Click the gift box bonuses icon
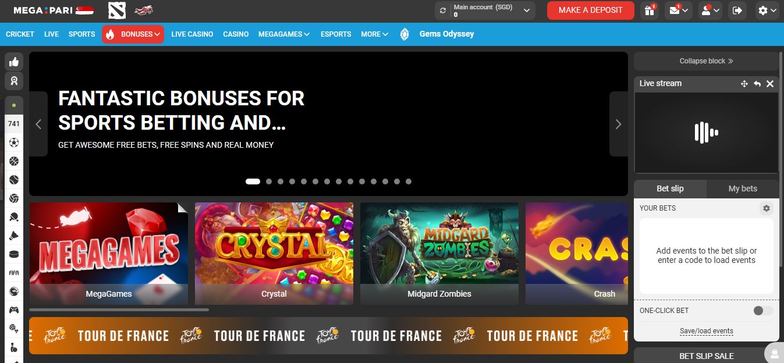This screenshot has width=784, height=363. pos(649,10)
